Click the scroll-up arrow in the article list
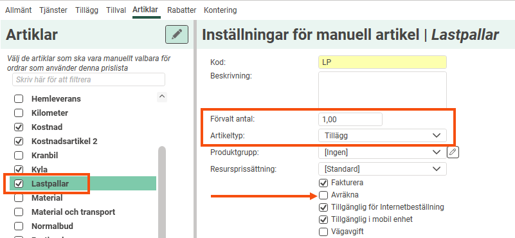Viewport: 515px width, 238px height. (x=161, y=97)
